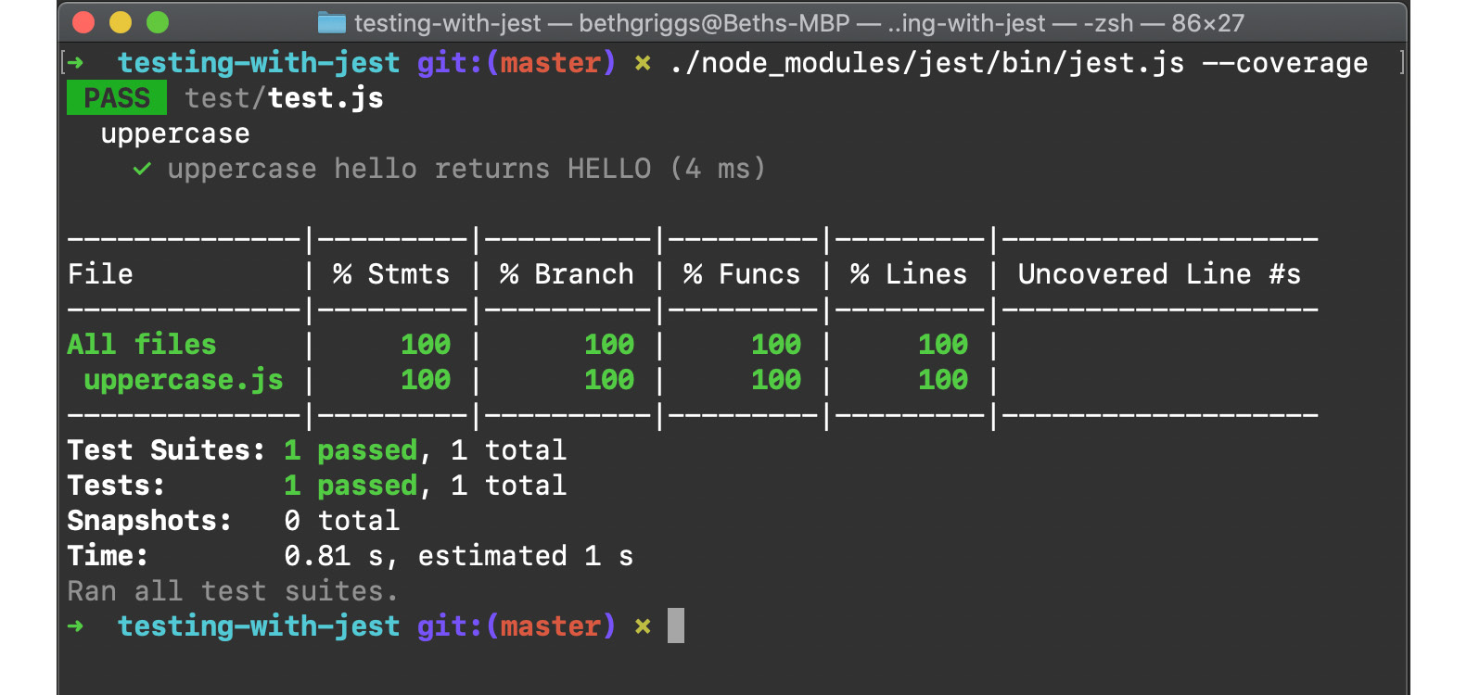Click the 'Time:' label
This screenshot has height=695, width=1467.
[108, 556]
